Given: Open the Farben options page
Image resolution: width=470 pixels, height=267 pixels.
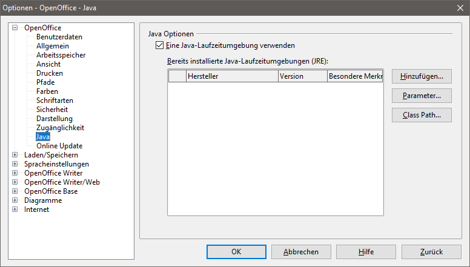Looking at the screenshot, I should (47, 91).
